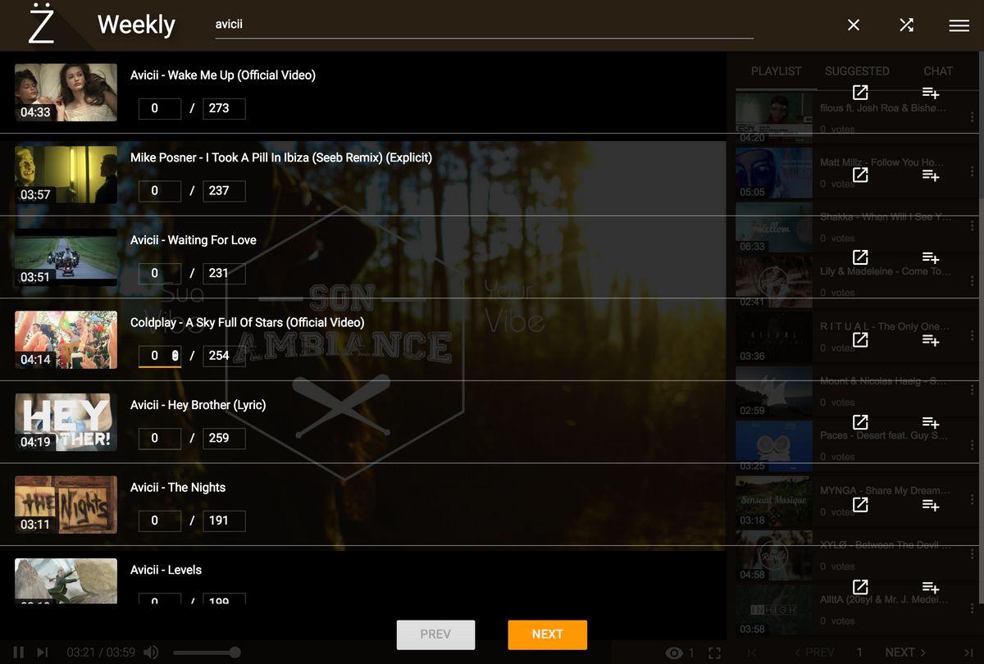The height and width of the screenshot is (664, 984).
Task: Skip to the next song
Action: pos(43,653)
